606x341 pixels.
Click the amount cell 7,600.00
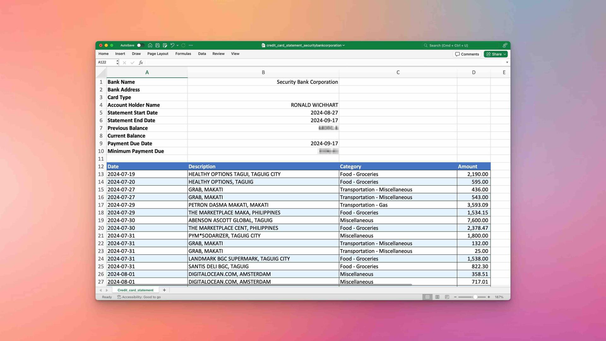tap(474, 220)
